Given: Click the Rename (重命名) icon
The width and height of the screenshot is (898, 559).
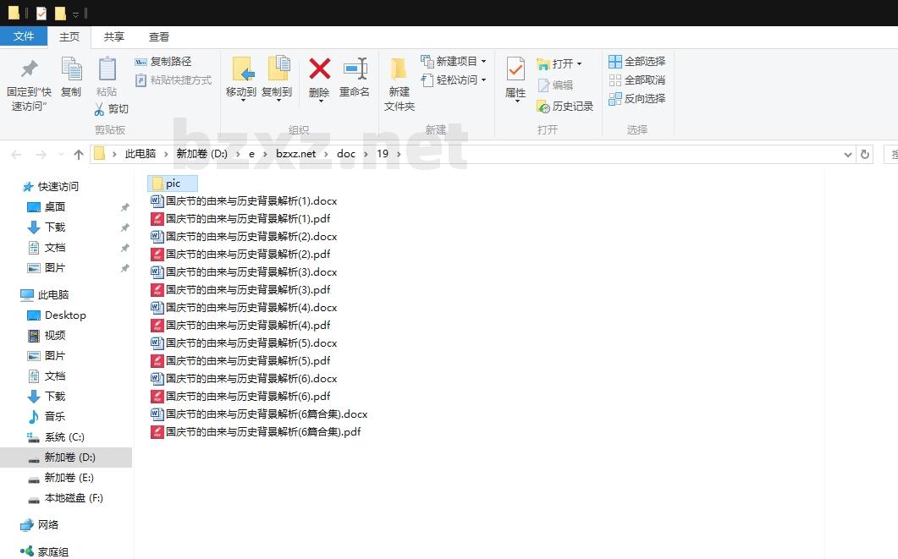Looking at the screenshot, I should click(x=355, y=69).
